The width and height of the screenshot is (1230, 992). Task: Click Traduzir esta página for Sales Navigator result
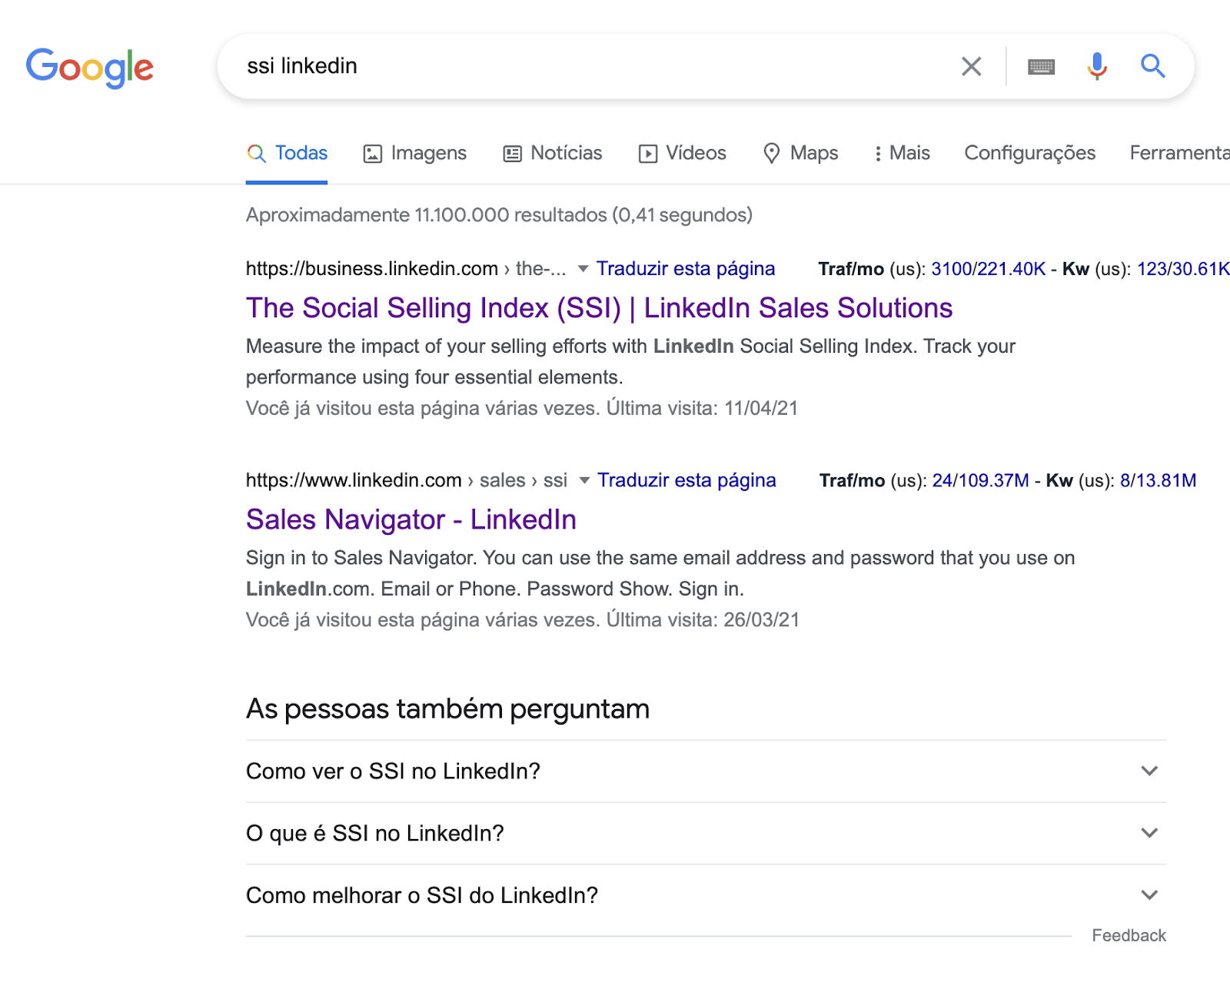tap(686, 479)
